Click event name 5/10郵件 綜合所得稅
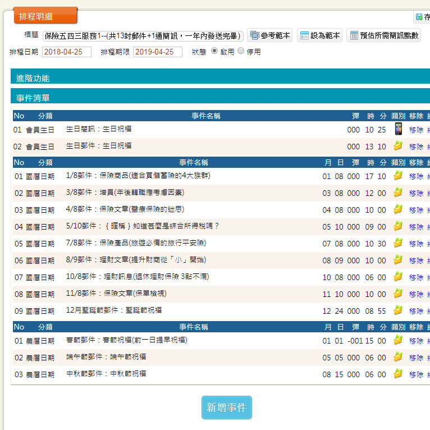Screen dimensions: 430x430 [x=143, y=226]
